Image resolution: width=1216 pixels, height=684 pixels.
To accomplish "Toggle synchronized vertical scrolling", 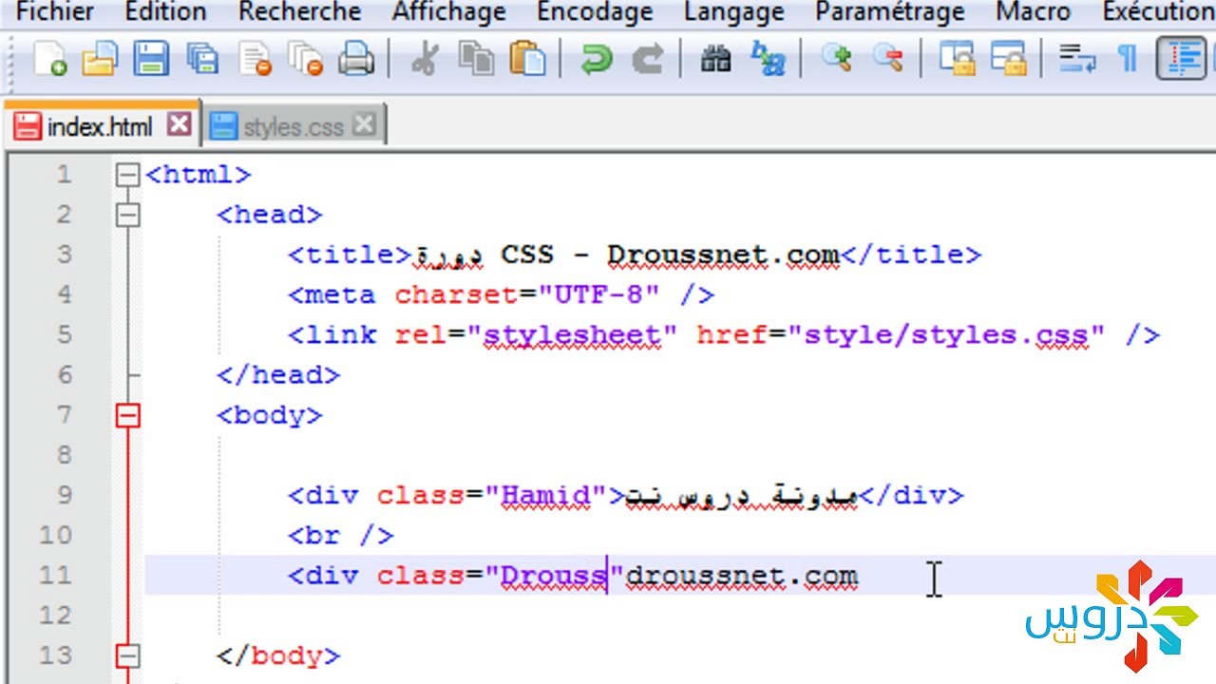I will [957, 59].
